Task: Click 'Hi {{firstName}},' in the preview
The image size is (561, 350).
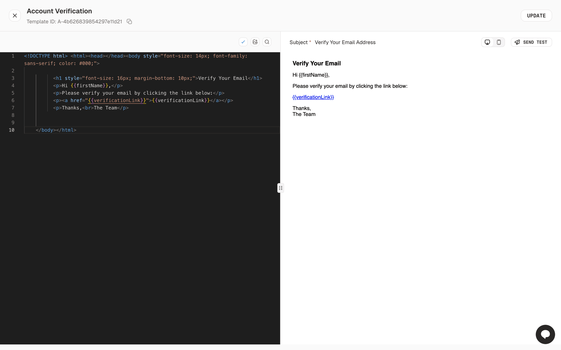Action: click(311, 75)
